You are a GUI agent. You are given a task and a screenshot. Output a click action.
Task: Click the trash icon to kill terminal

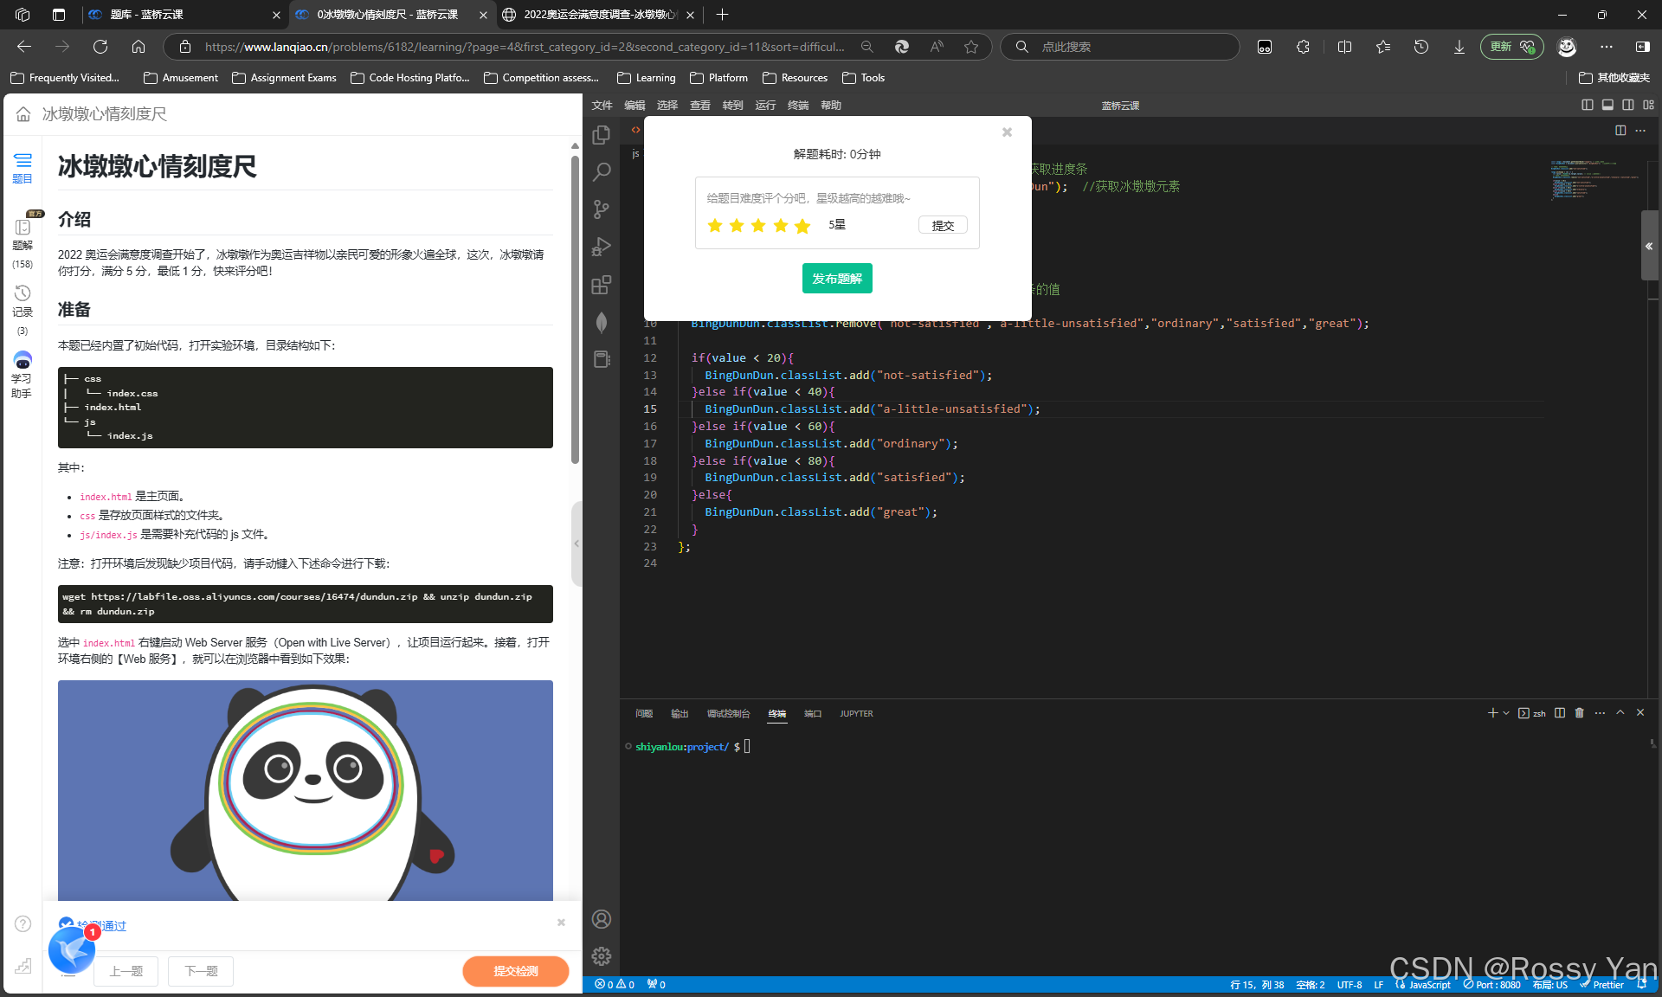pos(1579,713)
